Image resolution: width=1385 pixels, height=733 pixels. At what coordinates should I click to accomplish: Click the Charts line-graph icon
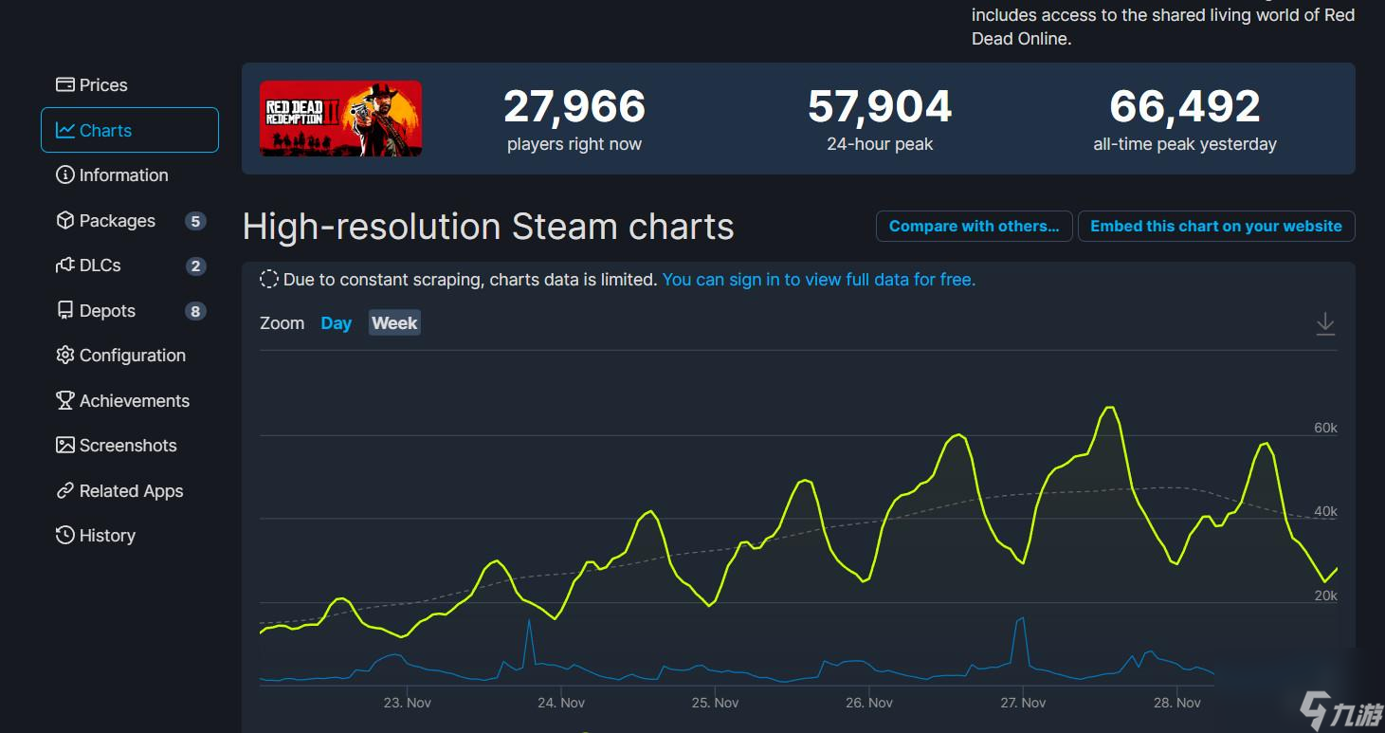pyautogui.click(x=65, y=131)
